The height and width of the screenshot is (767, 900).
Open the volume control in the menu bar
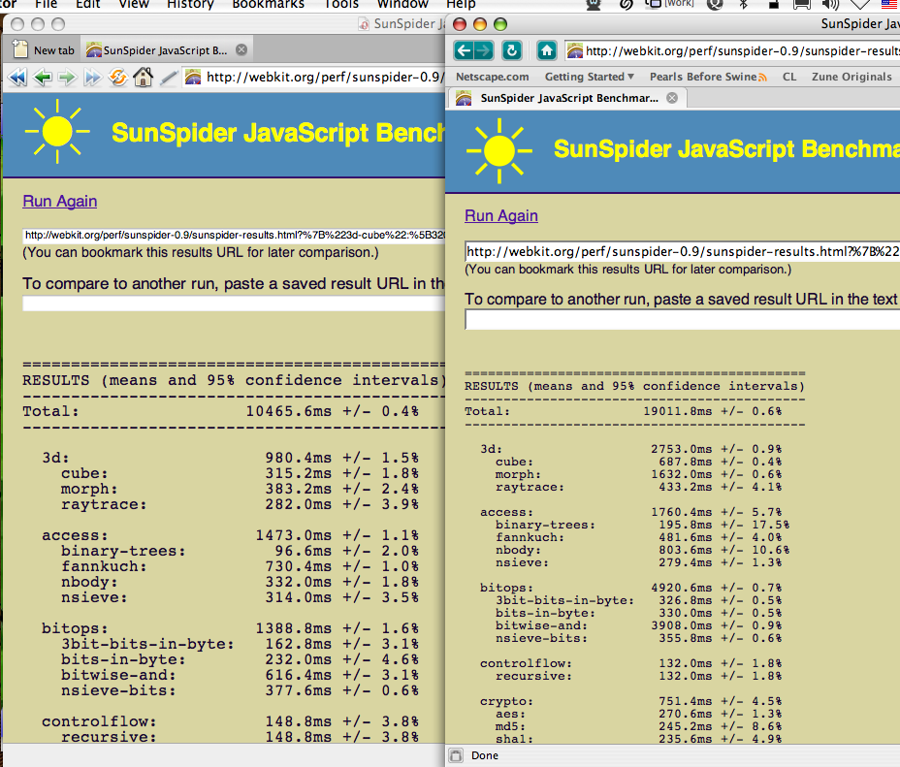click(830, 5)
